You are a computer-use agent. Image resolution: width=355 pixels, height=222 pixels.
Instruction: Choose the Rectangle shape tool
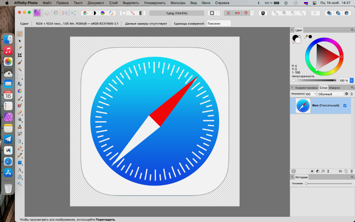(20, 162)
